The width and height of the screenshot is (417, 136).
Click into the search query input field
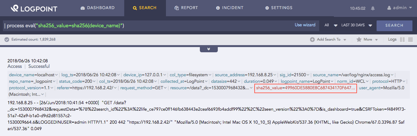point(147,25)
